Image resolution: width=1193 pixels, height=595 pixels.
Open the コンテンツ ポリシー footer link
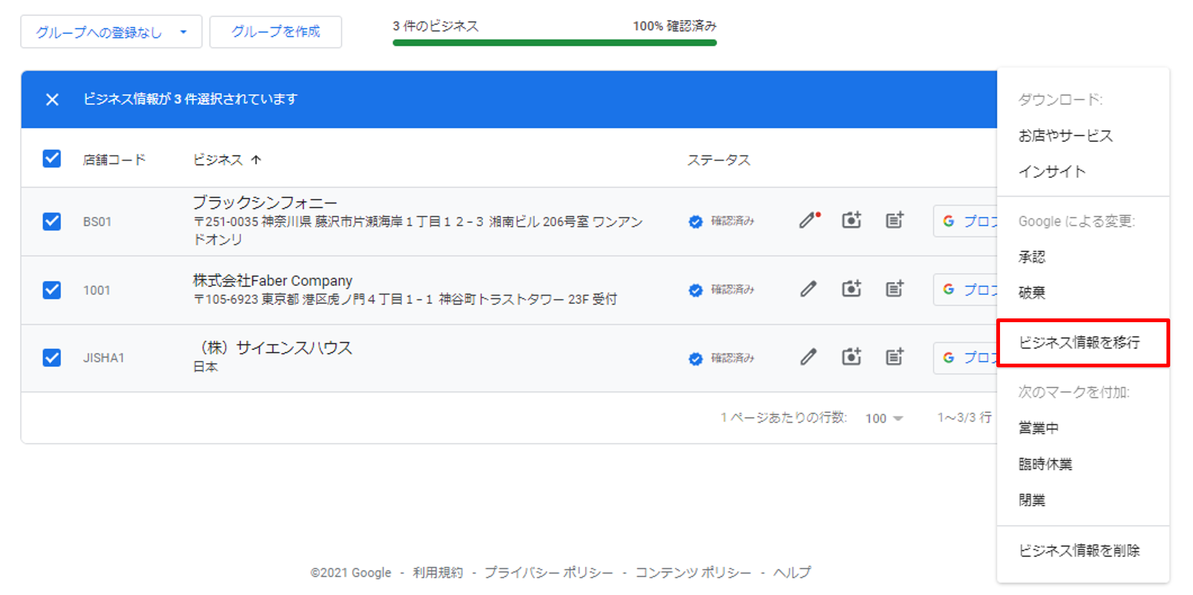click(x=693, y=573)
